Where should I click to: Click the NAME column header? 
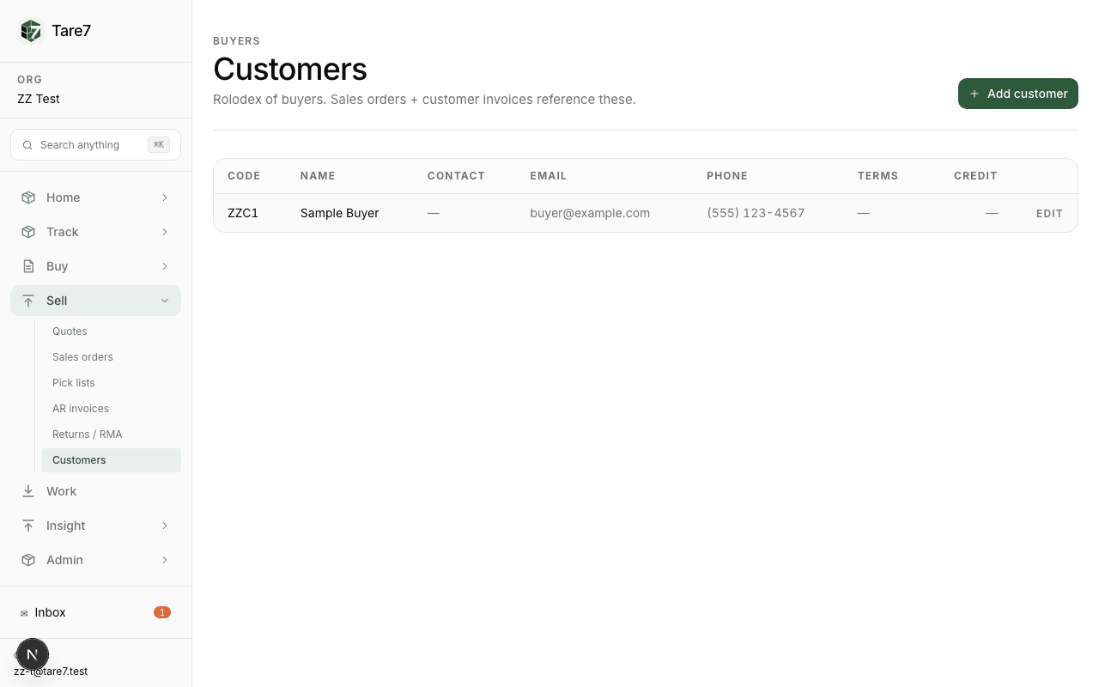point(318,176)
